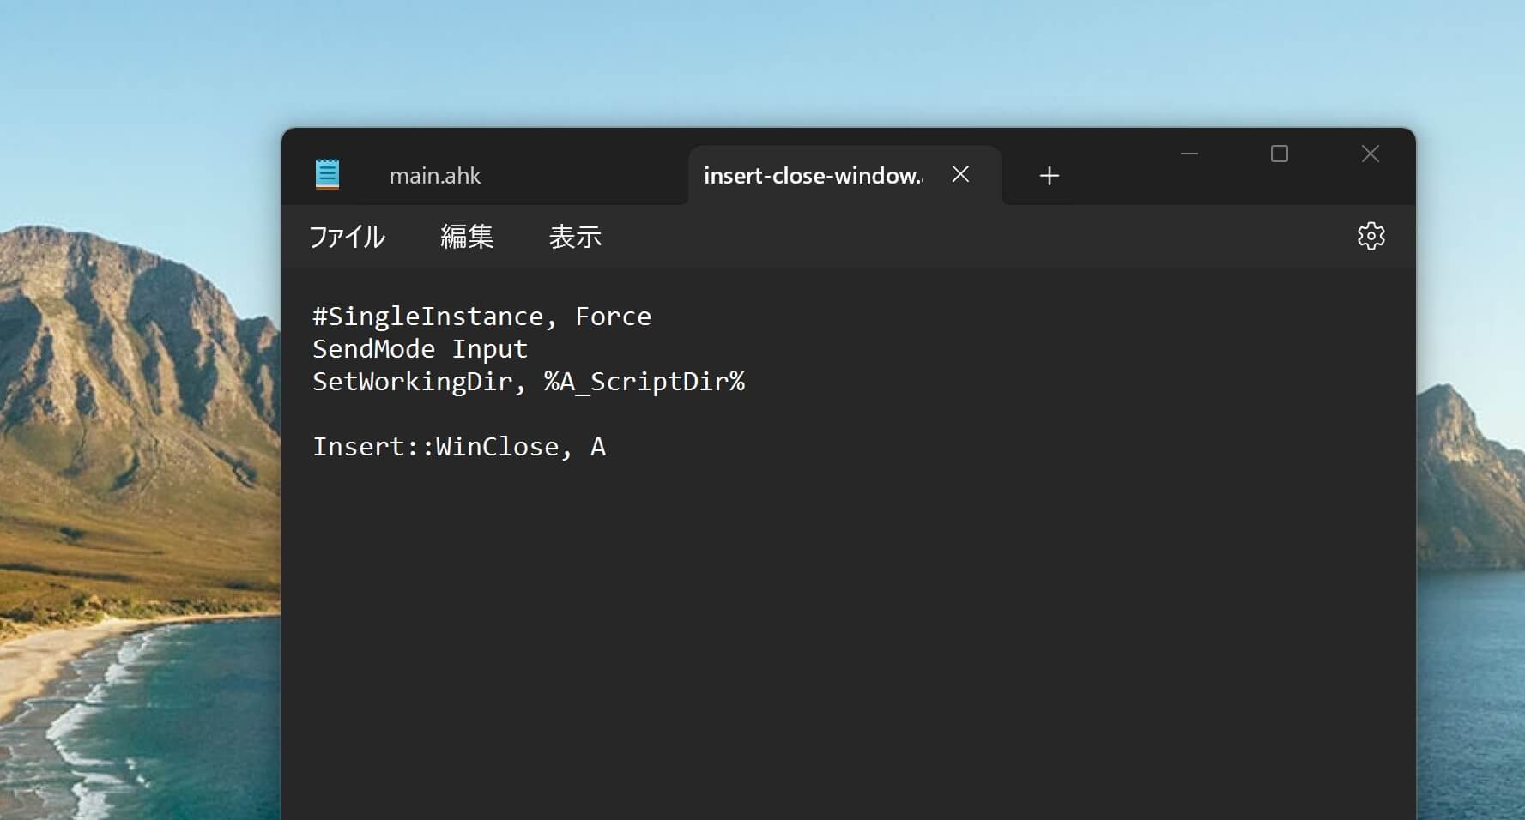Switch to the main.ahk tab
Screen dimensions: 1525x820
coord(435,176)
